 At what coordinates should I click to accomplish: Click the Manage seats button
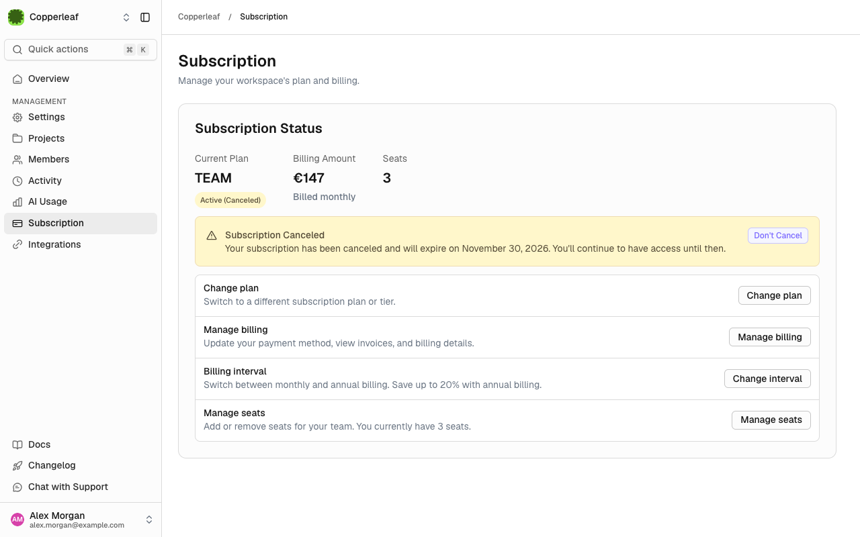[x=771, y=420]
